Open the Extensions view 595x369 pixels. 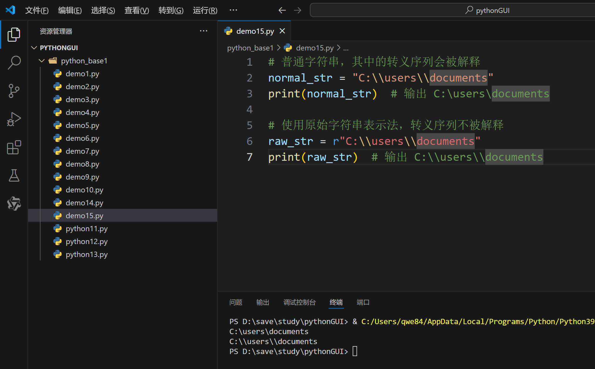14,147
